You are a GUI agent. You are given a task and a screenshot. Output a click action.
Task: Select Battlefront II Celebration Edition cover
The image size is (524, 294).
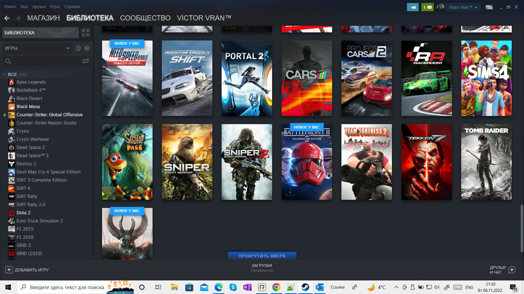click(x=307, y=162)
